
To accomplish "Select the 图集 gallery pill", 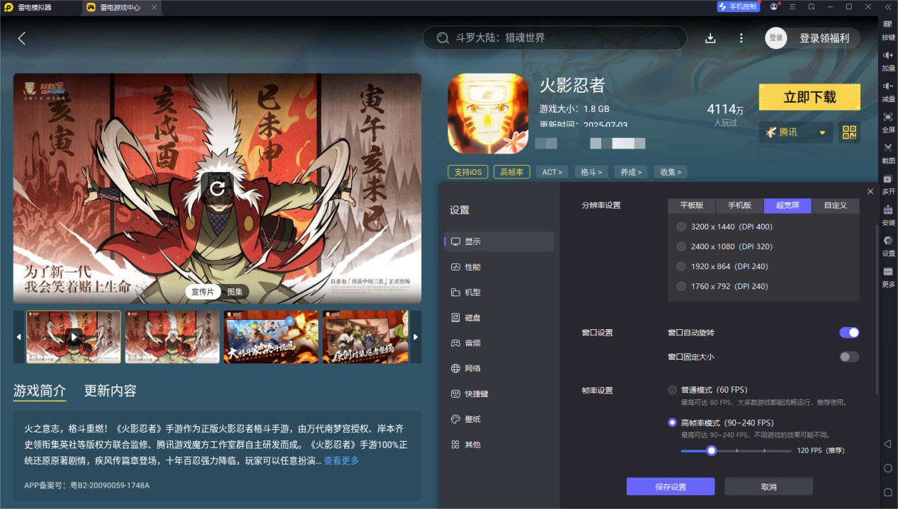I will click(x=234, y=292).
